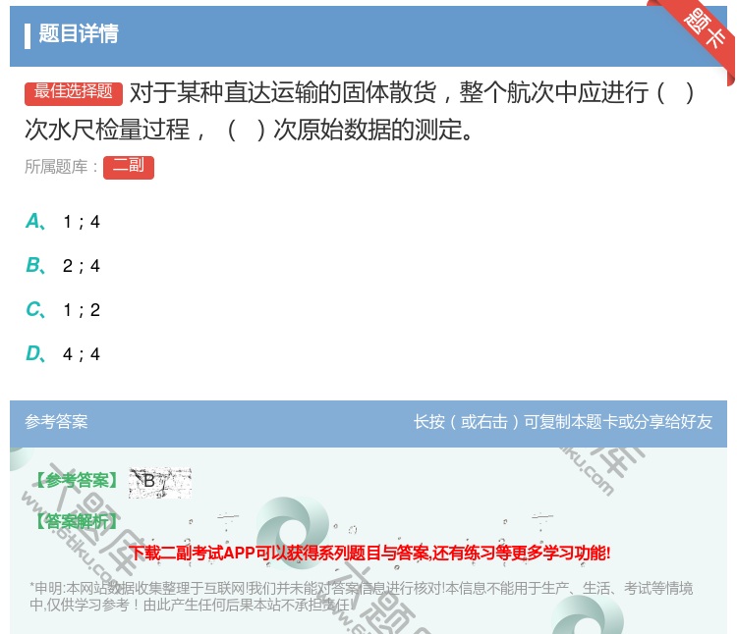Select answer option A 1;4
This screenshot has height=634, width=737.
[x=63, y=222]
